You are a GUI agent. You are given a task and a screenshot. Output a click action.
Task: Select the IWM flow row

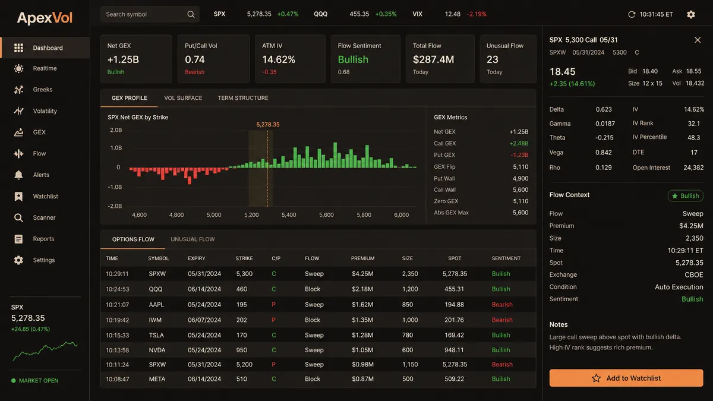coord(318,320)
